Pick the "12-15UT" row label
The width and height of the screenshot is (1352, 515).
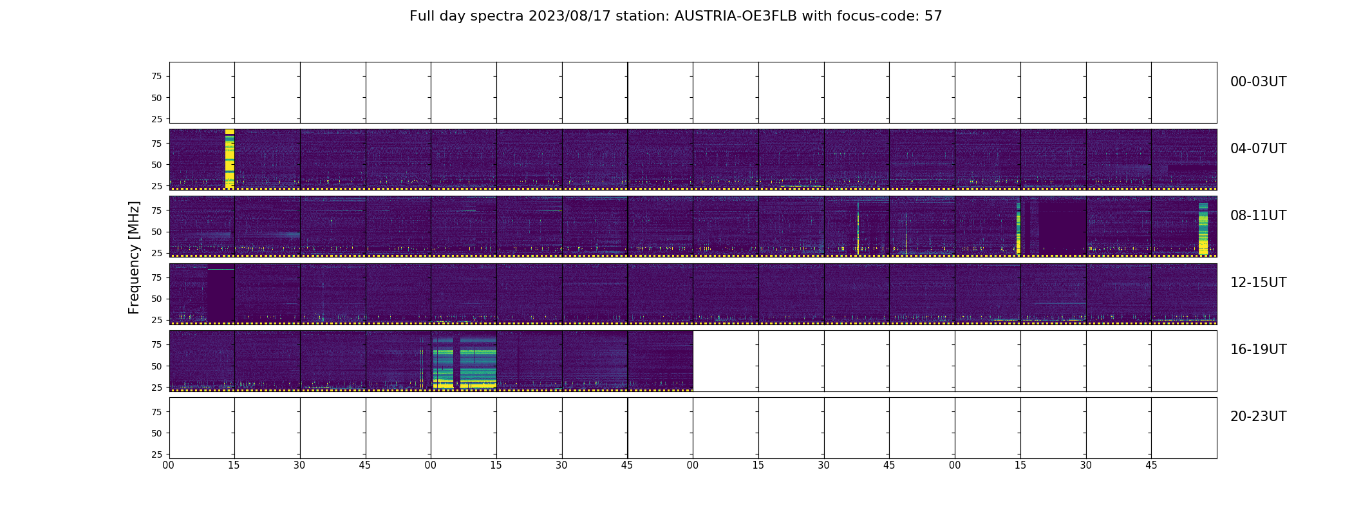pyautogui.click(x=1258, y=283)
